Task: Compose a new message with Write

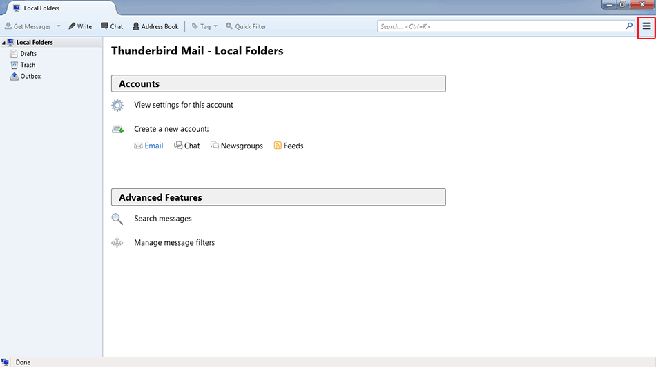Action: (x=80, y=26)
